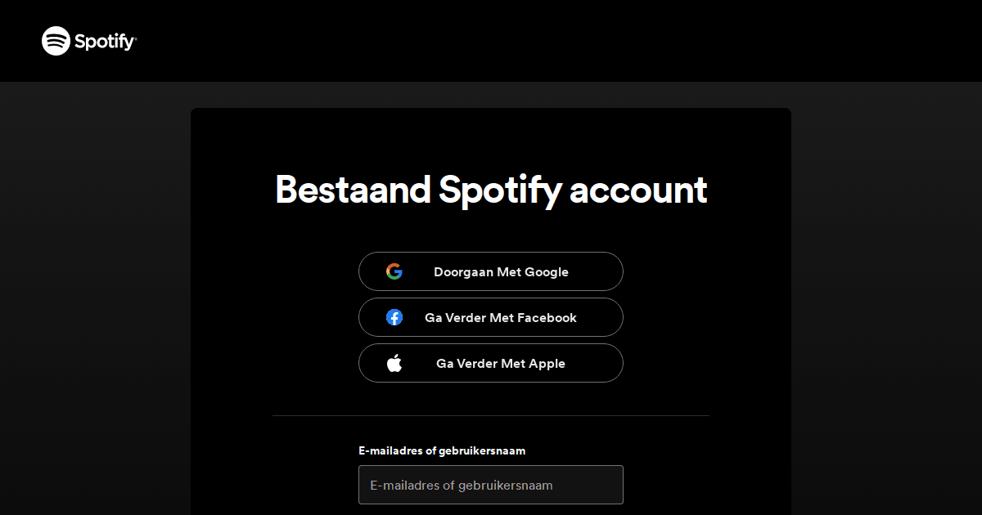
Task: Click the "Ga Verder Met Apple" button
Action: click(x=491, y=363)
